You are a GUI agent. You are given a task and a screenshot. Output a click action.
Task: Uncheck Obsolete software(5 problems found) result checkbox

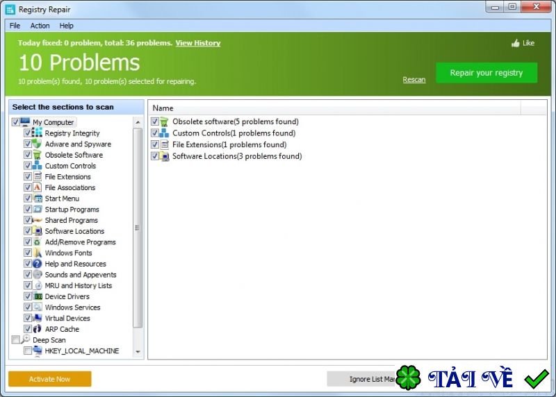pyautogui.click(x=154, y=121)
